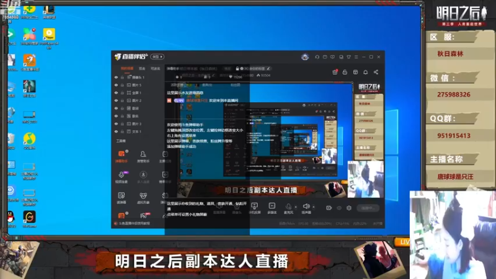The image size is (496, 279).
Task: Open the WeGame desktop icon
Action: 29,219
